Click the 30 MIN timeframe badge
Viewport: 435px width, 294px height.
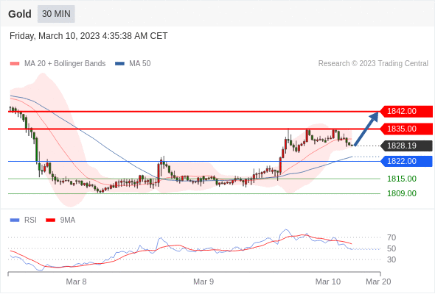coord(56,14)
